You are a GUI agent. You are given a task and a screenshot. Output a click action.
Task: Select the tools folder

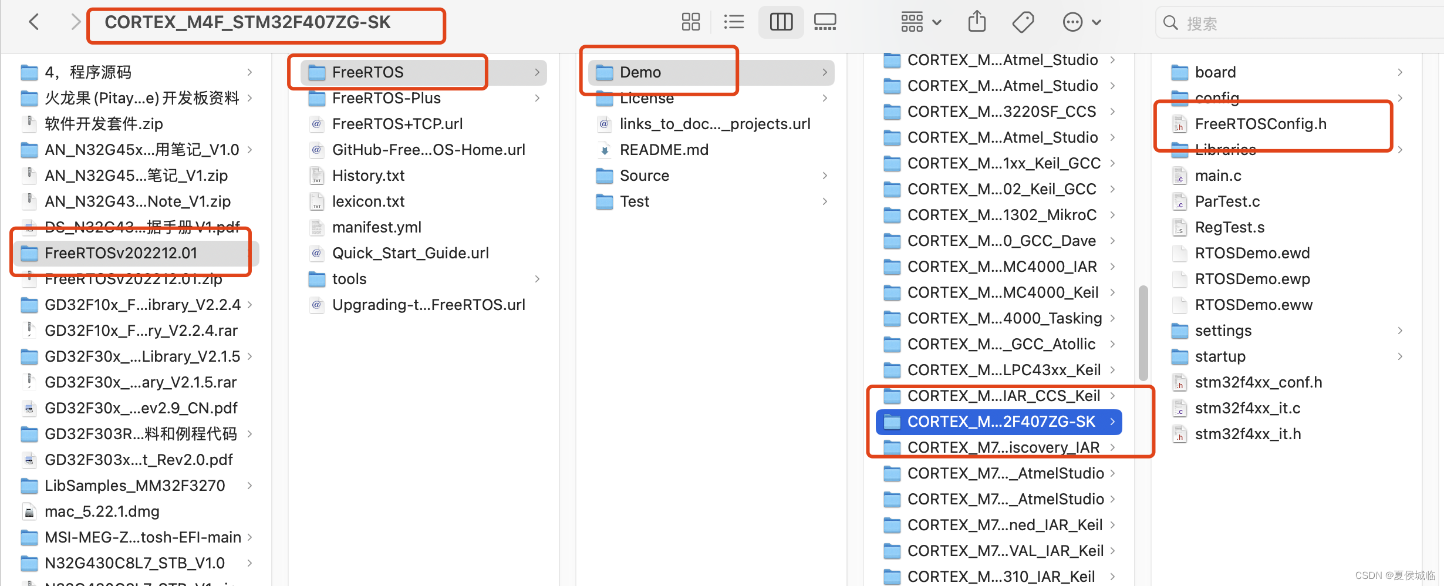tap(424, 279)
